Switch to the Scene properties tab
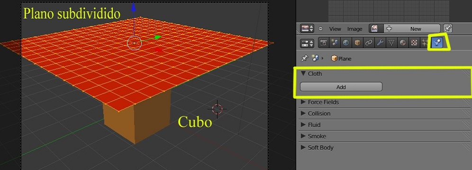Screen dimensions: 472x170 [335, 43]
